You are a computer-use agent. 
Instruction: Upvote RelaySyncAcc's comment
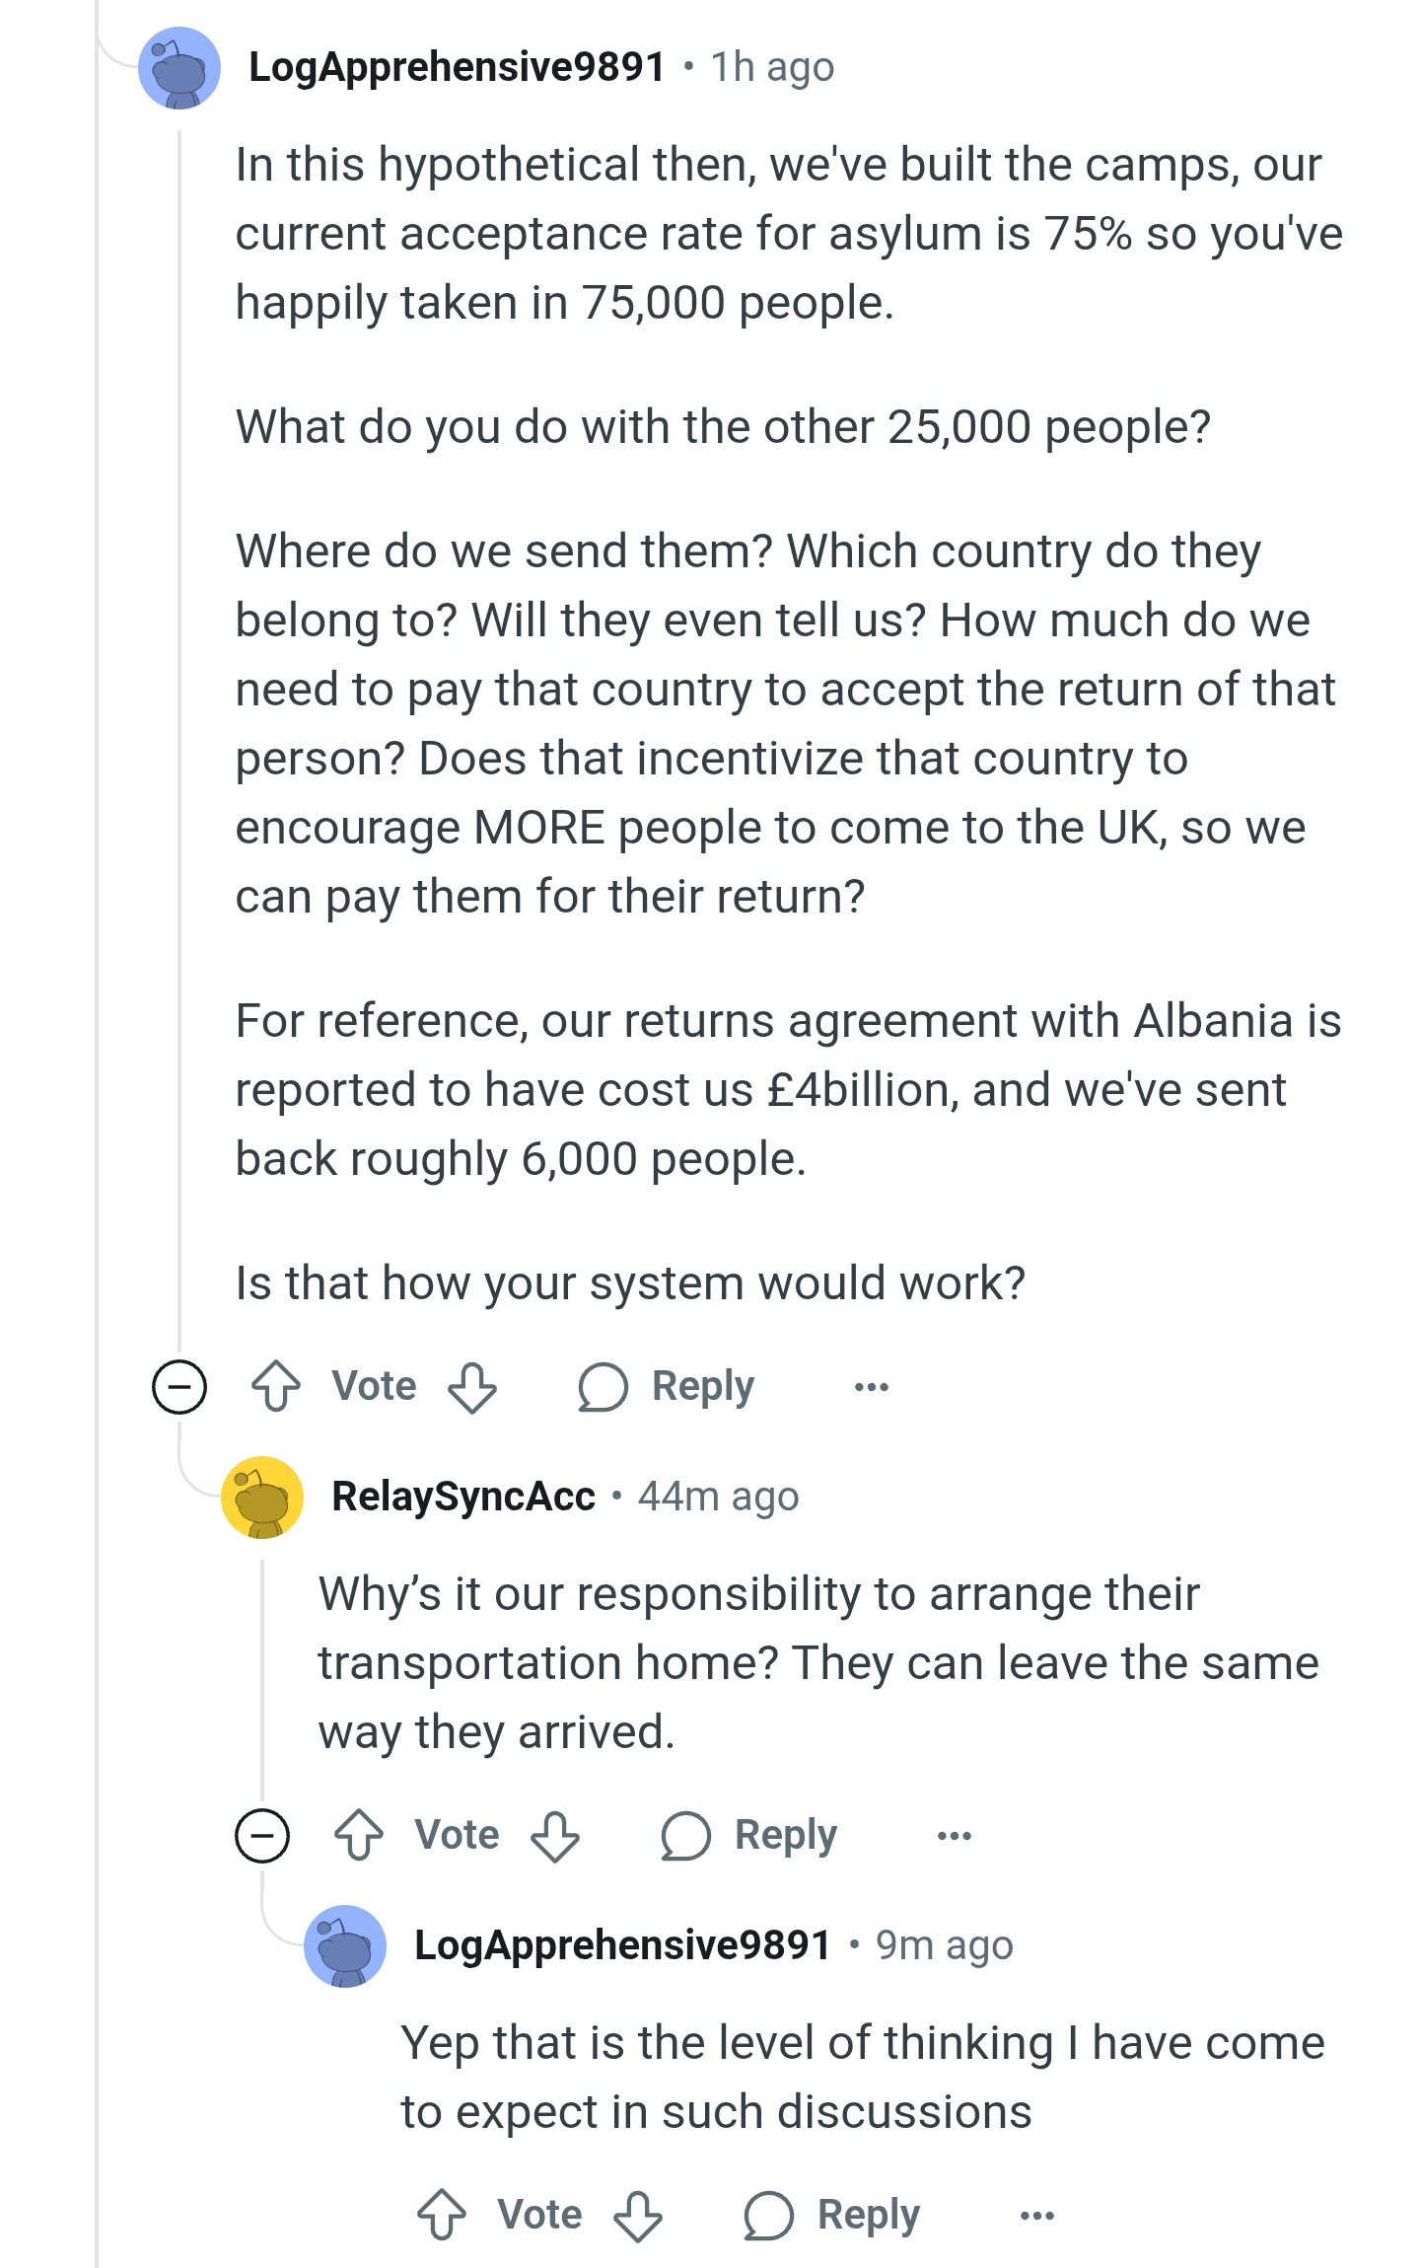pyautogui.click(x=359, y=1835)
